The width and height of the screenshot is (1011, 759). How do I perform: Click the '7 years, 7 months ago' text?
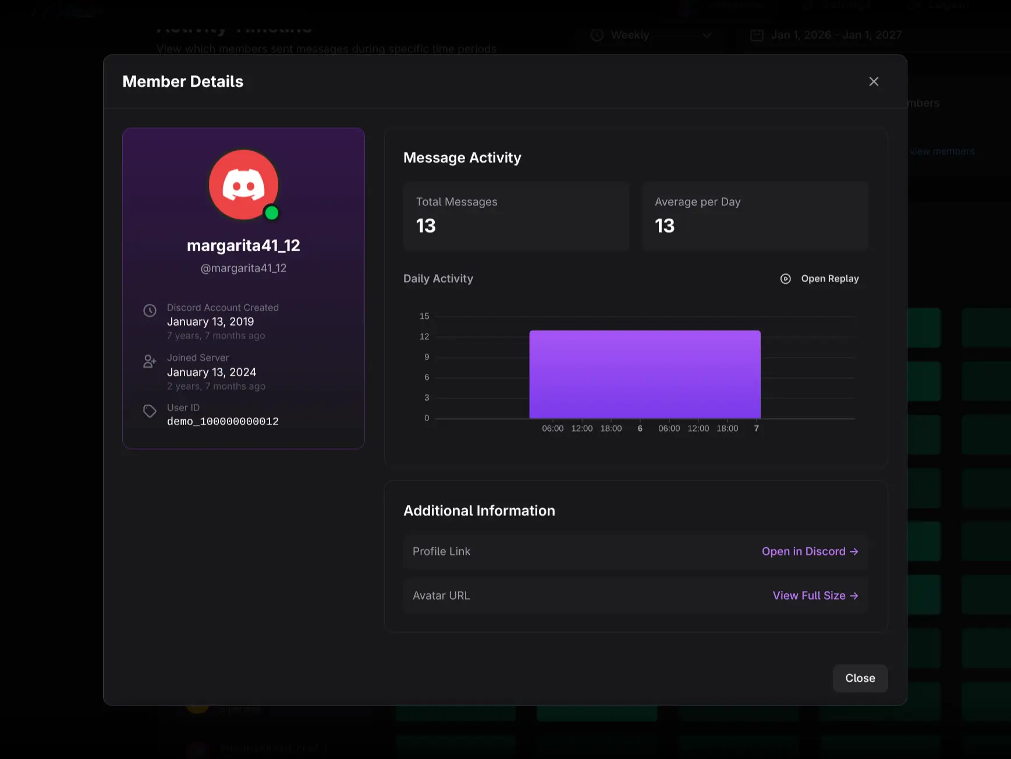click(216, 336)
